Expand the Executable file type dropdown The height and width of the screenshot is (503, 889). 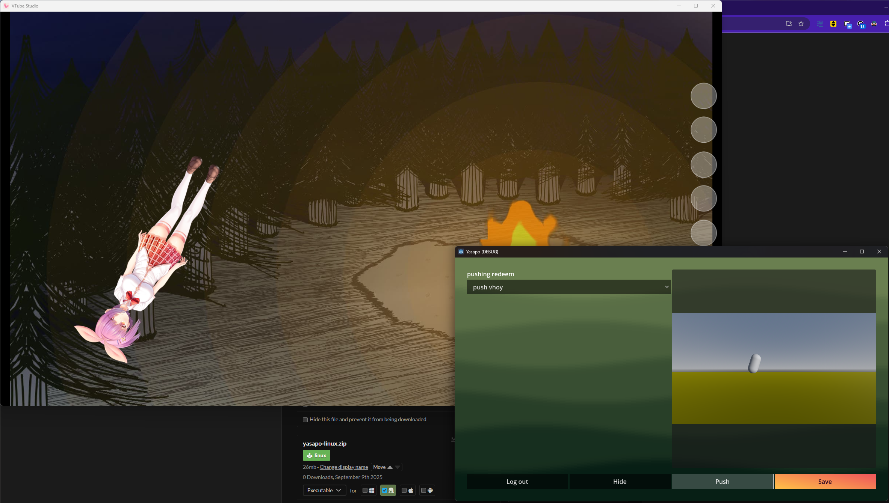tap(324, 491)
